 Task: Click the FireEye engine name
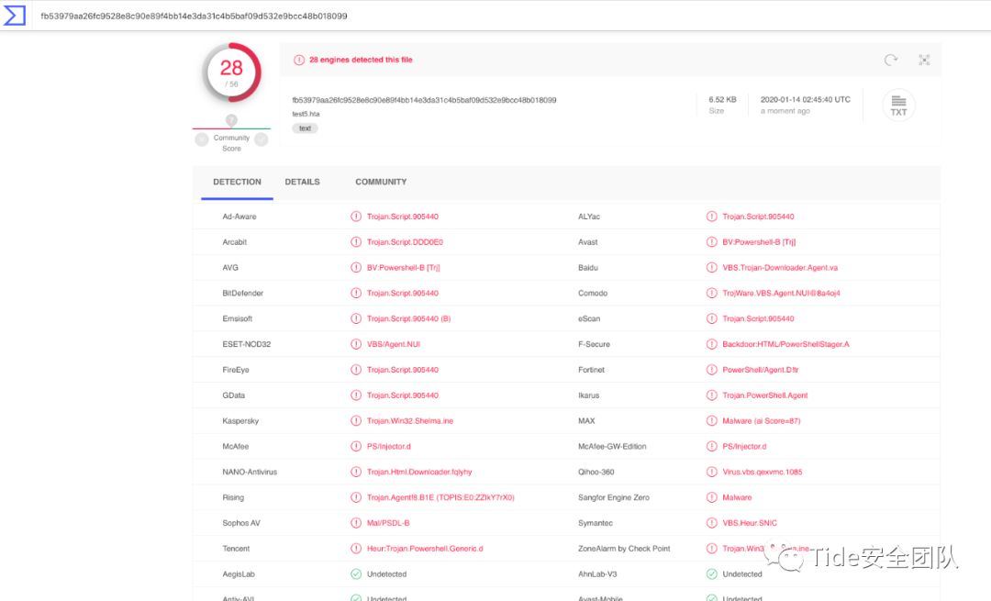point(236,370)
